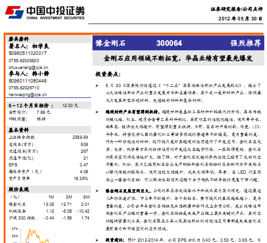Click license number 'S0960111080446'

(x=28, y=81)
